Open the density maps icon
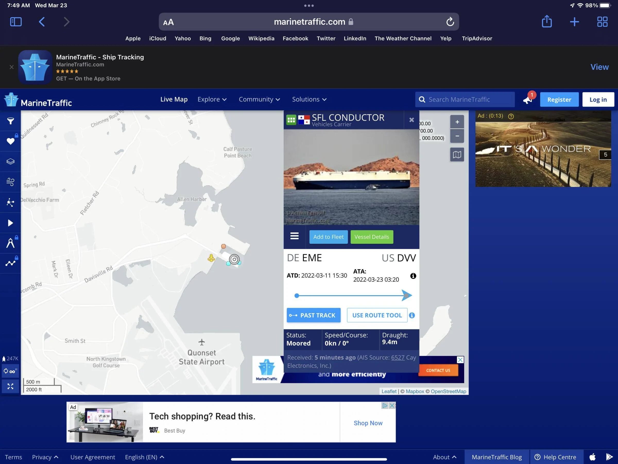618x464 pixels. [x=10, y=203]
